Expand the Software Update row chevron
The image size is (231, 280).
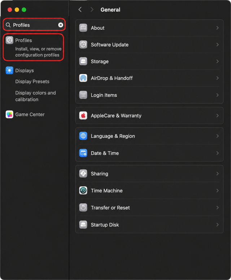(x=217, y=44)
